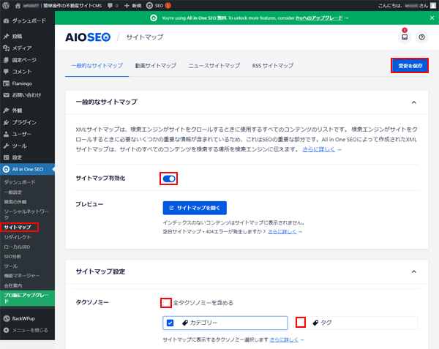
Task: Collapse 一般的なサイトマップ section chevron
Action: pos(414,102)
